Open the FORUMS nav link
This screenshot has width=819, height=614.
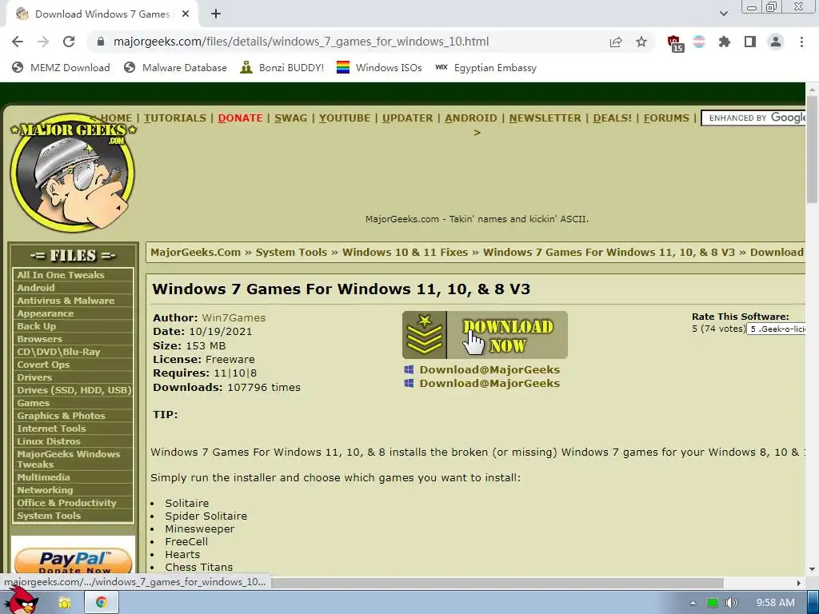[x=666, y=118]
